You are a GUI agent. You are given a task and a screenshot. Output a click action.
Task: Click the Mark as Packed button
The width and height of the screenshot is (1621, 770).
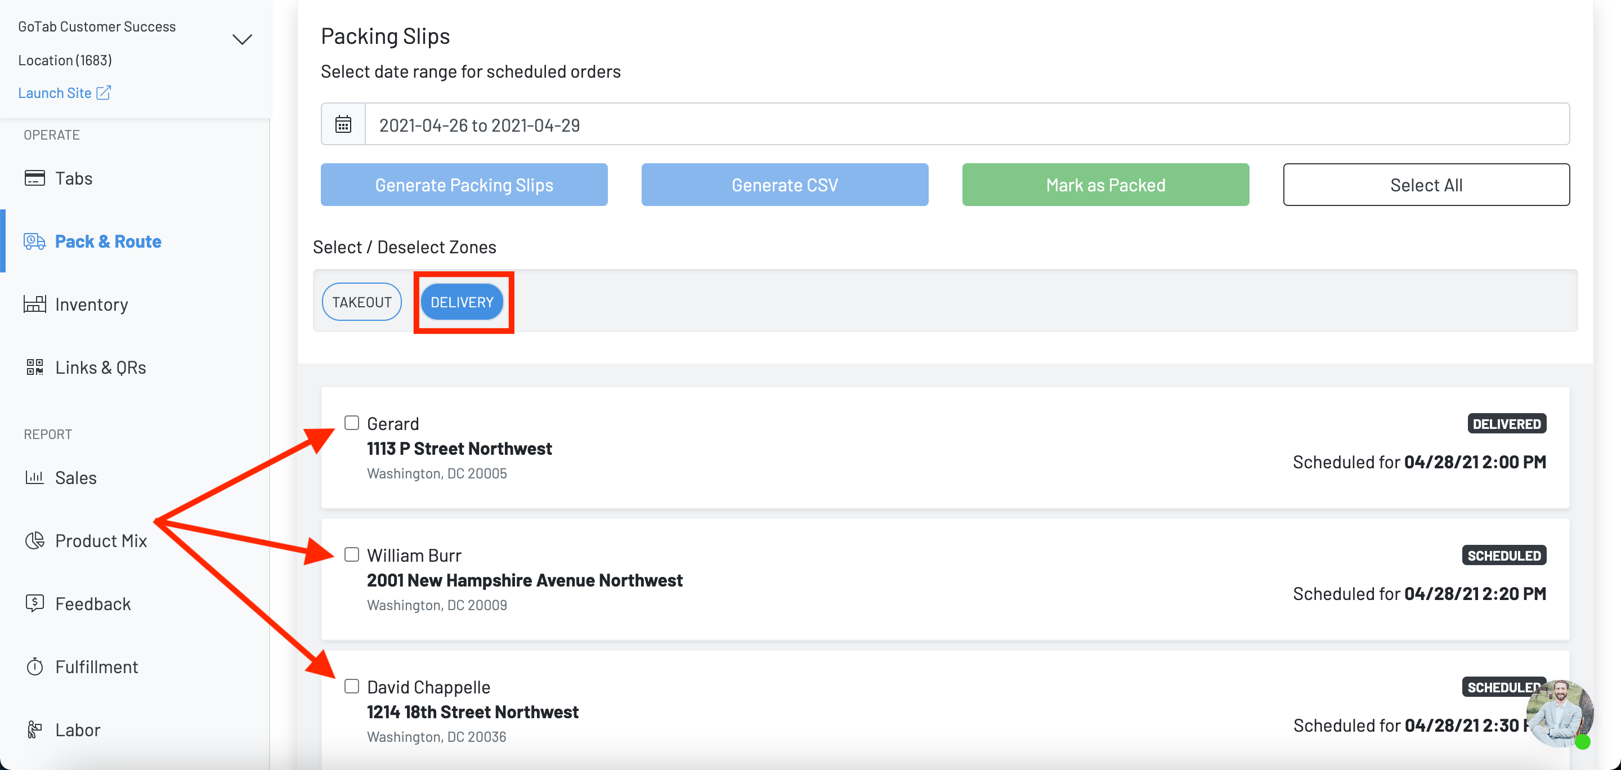[1105, 185]
